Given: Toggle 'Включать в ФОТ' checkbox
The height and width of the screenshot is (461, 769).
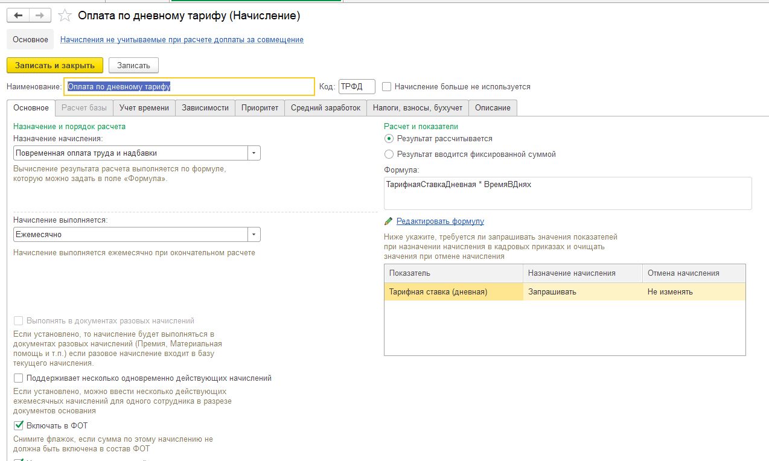Looking at the screenshot, I should [x=18, y=426].
